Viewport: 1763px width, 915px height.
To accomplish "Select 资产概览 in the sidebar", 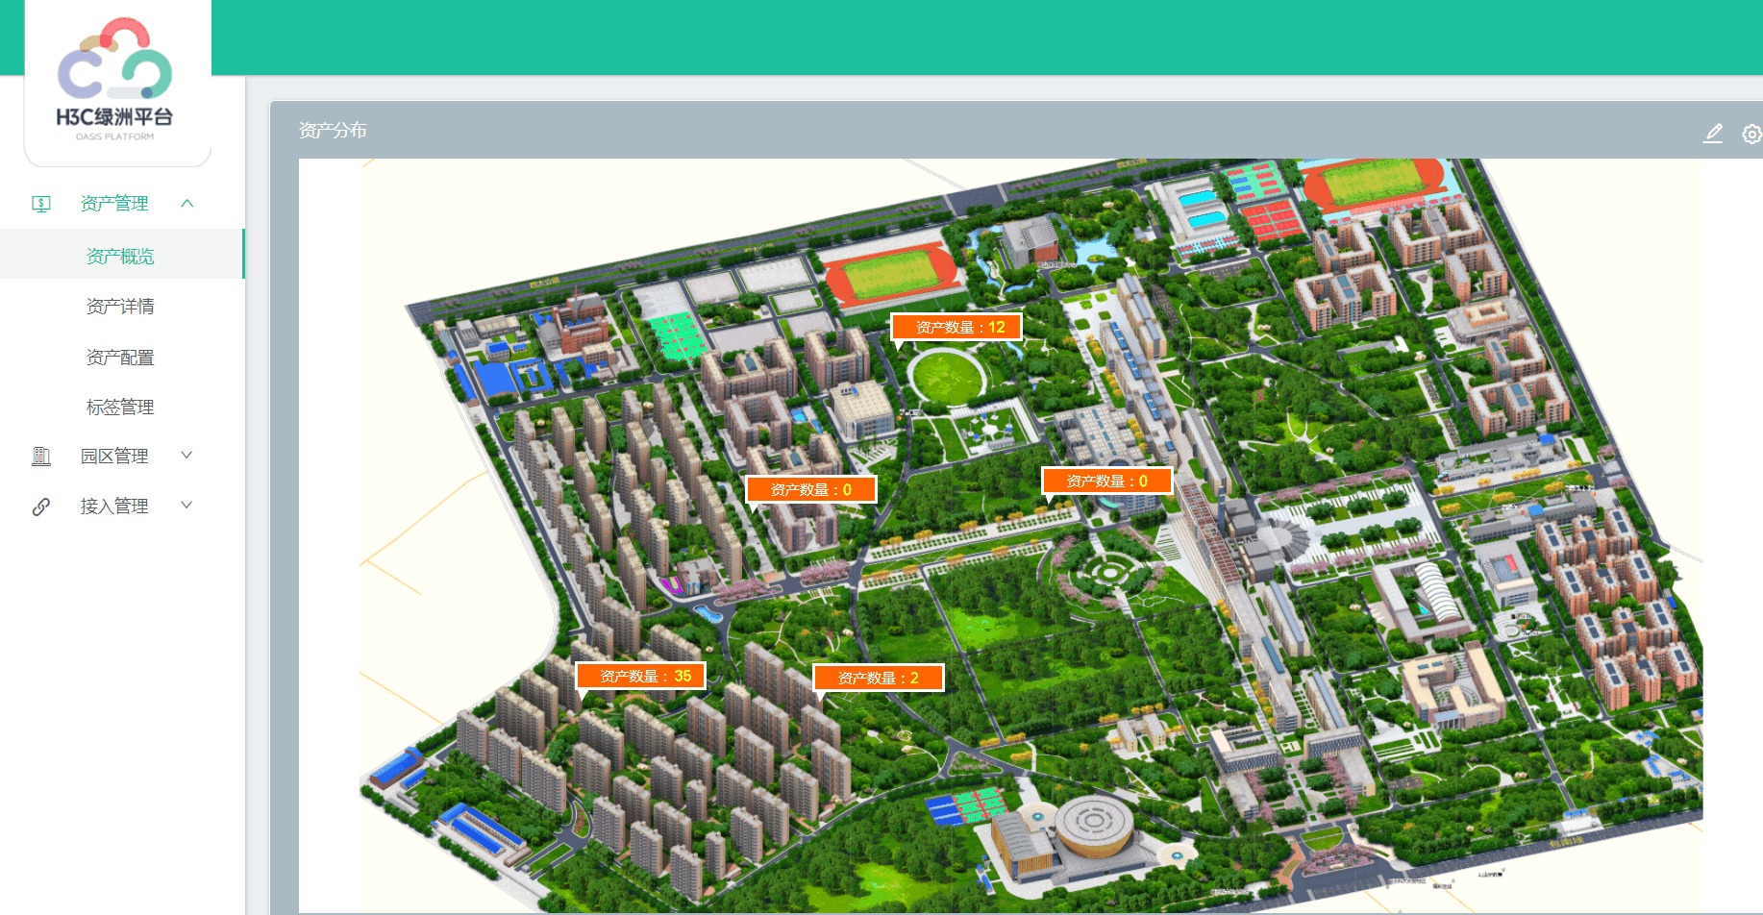I will (x=120, y=256).
